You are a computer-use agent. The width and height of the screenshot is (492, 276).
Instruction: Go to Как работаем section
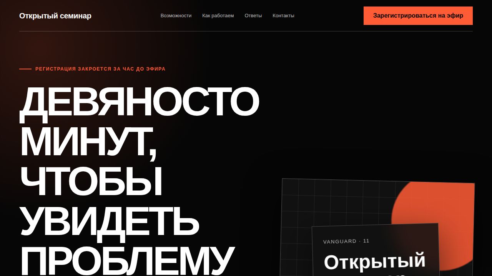[218, 16]
